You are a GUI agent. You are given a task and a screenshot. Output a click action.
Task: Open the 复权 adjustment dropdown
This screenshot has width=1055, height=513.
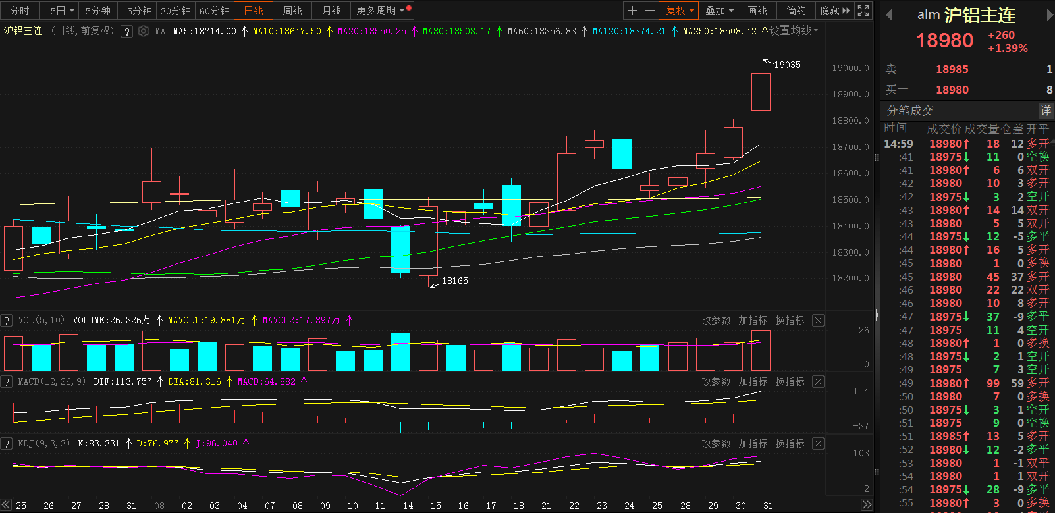pyautogui.click(x=679, y=11)
